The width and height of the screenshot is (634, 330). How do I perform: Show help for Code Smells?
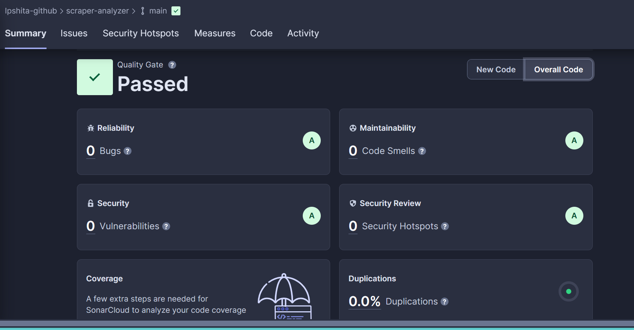click(422, 151)
